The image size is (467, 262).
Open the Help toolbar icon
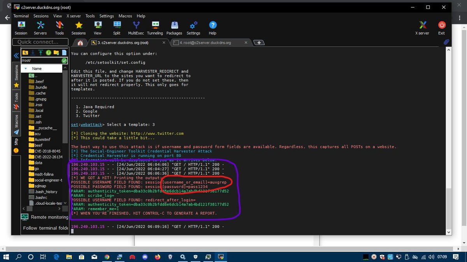click(x=212, y=28)
